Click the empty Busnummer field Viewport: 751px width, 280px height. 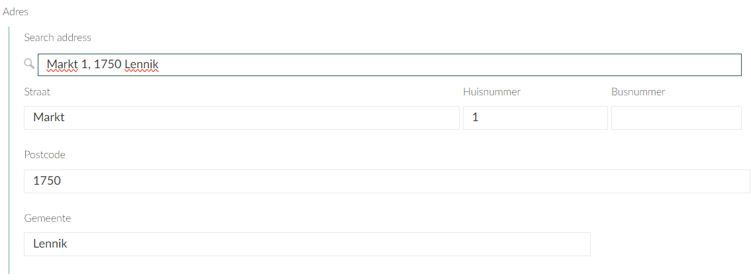676,118
